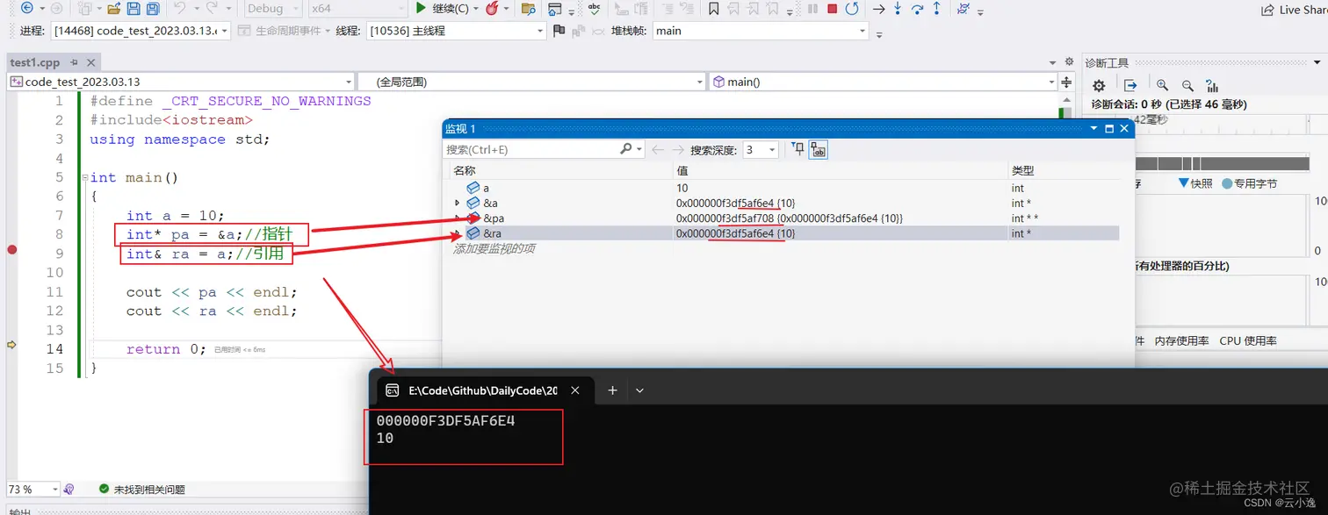Image resolution: width=1328 pixels, height=515 pixels.
Task: Open the global scope (全局范围) dropdown
Action: (532, 82)
